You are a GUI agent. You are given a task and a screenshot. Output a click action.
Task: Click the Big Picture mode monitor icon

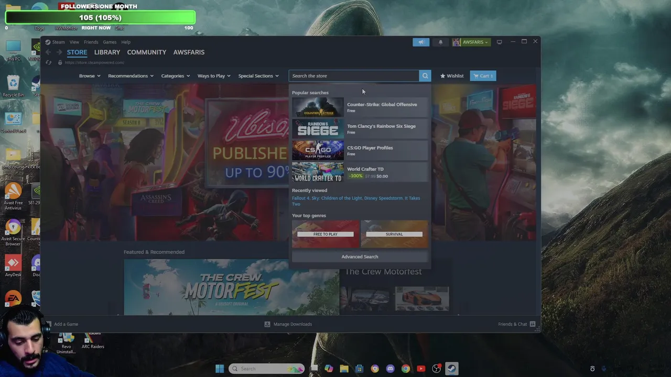[499, 42]
